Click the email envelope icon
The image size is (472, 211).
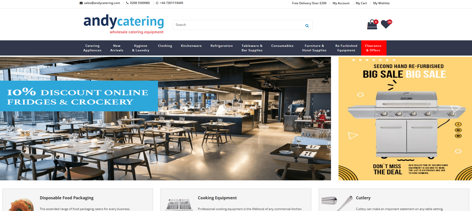pyautogui.click(x=81, y=3)
